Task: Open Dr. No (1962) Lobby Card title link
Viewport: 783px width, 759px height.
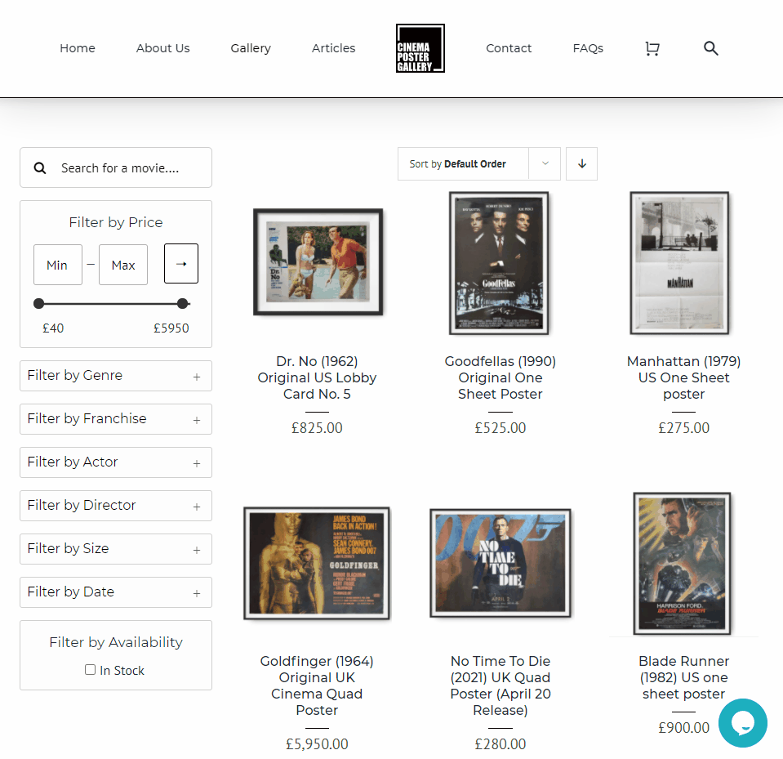Action: click(317, 377)
